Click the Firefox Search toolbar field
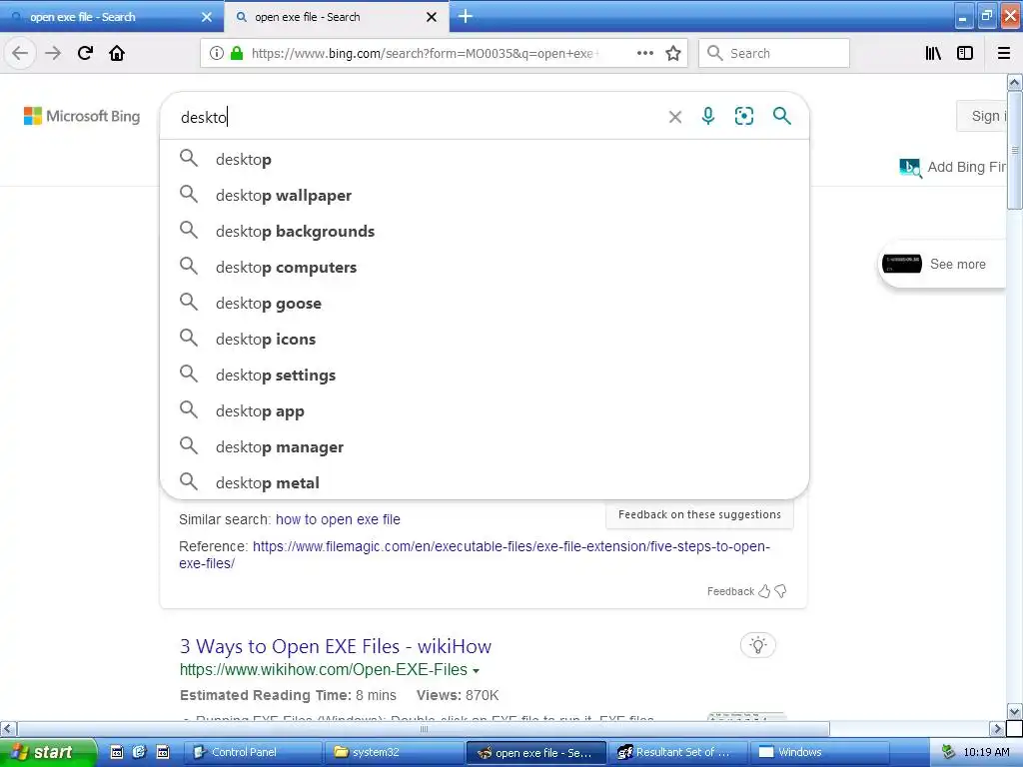The width and height of the screenshot is (1023, 767). pos(774,53)
